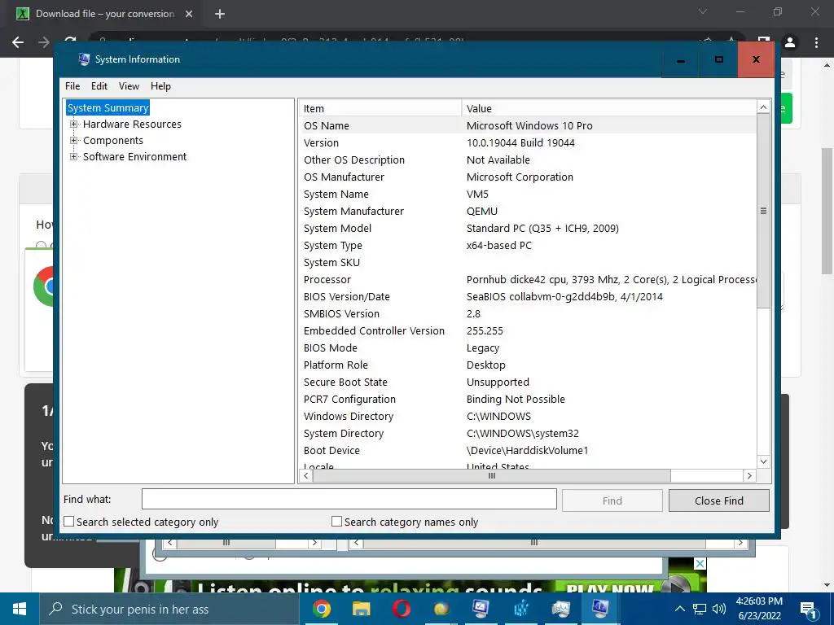Click the System Information title bar icon
This screenshot has width=834, height=625.
84,59
